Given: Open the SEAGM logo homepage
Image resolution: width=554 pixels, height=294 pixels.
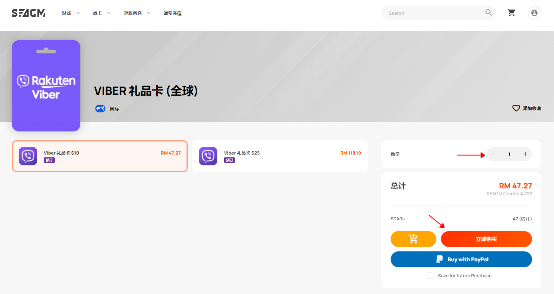Looking at the screenshot, I should click(x=28, y=13).
